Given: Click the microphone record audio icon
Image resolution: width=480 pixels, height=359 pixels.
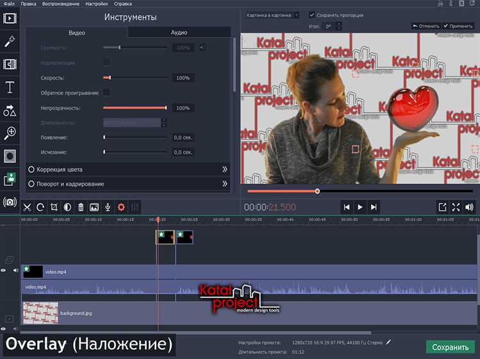Looking at the screenshot, I should (108, 207).
